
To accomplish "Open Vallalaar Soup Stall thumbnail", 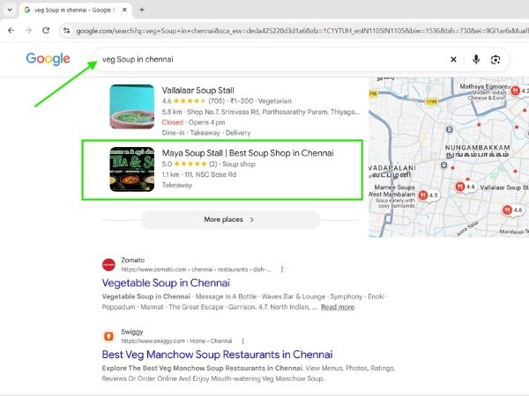I will [132, 106].
